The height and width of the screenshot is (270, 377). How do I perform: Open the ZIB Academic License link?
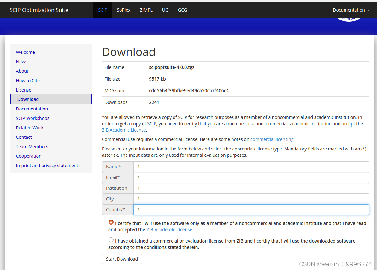click(124, 130)
